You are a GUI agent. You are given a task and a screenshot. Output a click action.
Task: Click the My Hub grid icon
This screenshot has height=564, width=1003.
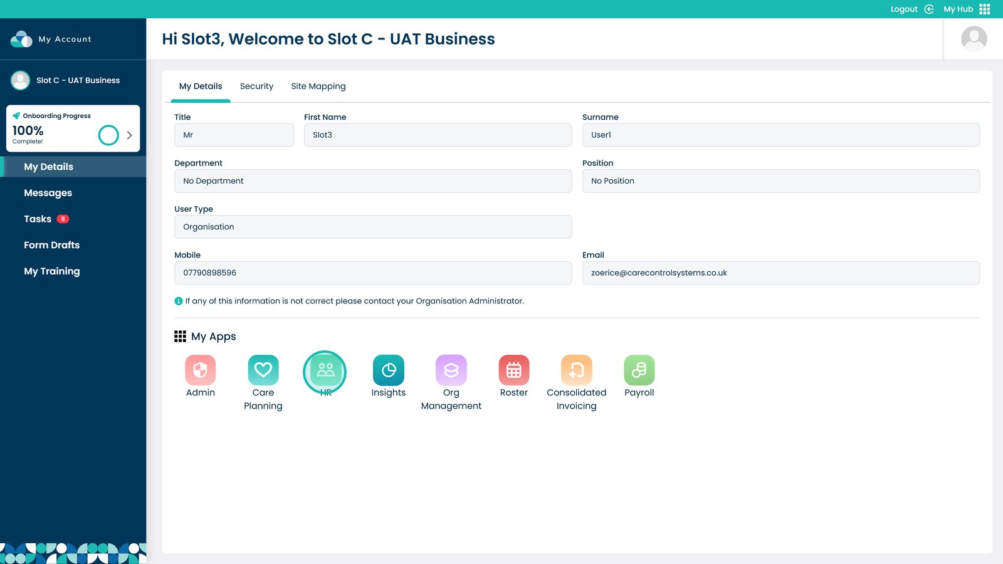[984, 9]
